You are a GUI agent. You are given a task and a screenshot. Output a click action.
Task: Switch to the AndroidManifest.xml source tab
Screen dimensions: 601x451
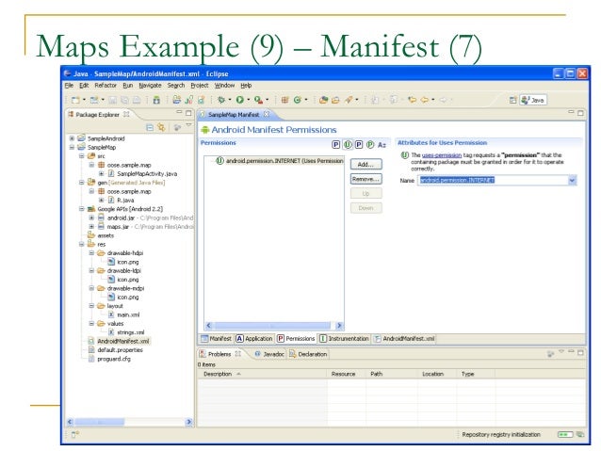pos(404,339)
